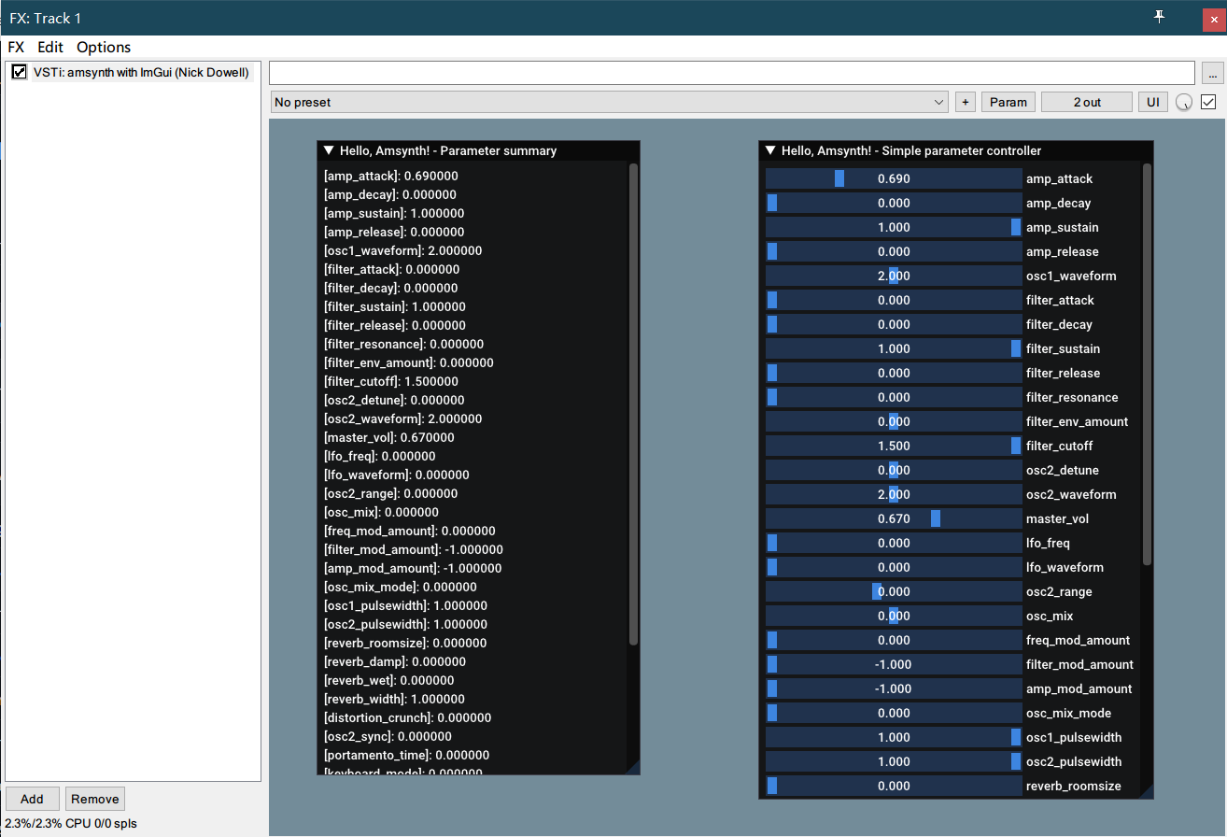This screenshot has height=837, width=1227.
Task: Click the Parameter summary window scrollbar
Action: click(633, 404)
